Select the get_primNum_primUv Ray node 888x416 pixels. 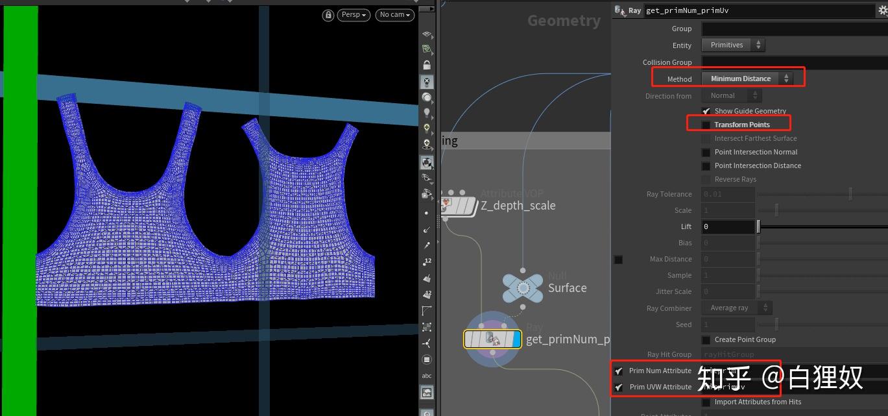point(492,339)
